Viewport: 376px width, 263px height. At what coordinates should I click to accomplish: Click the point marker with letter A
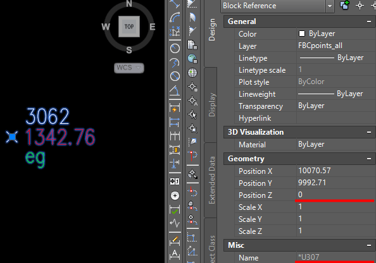(192, 101)
